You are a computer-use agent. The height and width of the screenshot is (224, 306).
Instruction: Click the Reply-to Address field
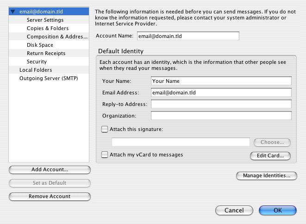pos(221,104)
